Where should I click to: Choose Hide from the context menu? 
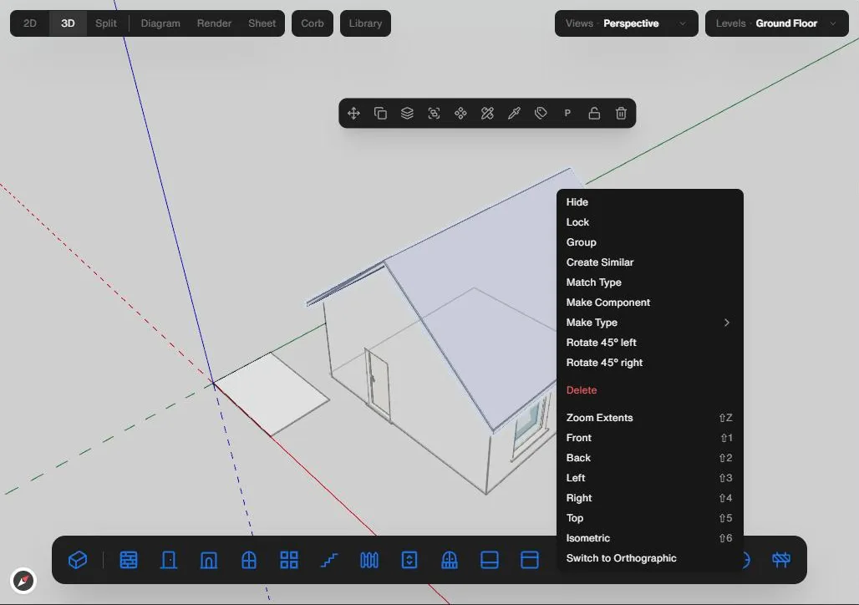[650, 202]
